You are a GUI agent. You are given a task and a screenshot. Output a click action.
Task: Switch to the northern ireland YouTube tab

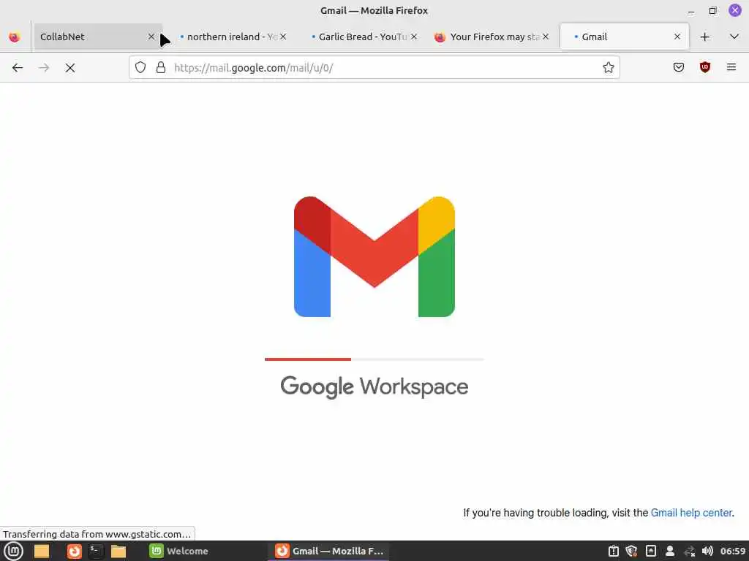click(x=227, y=37)
